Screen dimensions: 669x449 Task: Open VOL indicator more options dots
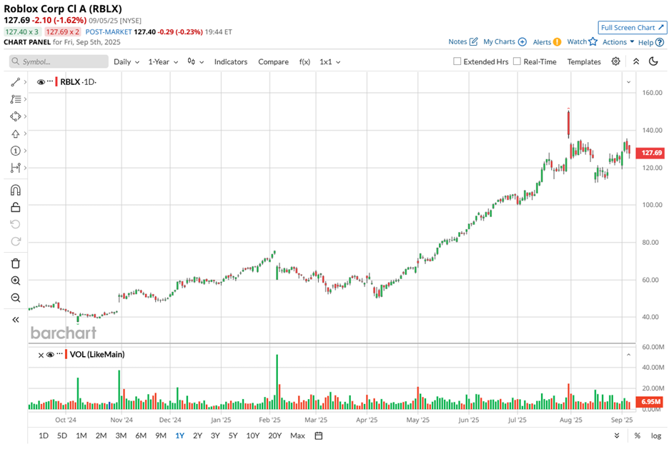60,354
